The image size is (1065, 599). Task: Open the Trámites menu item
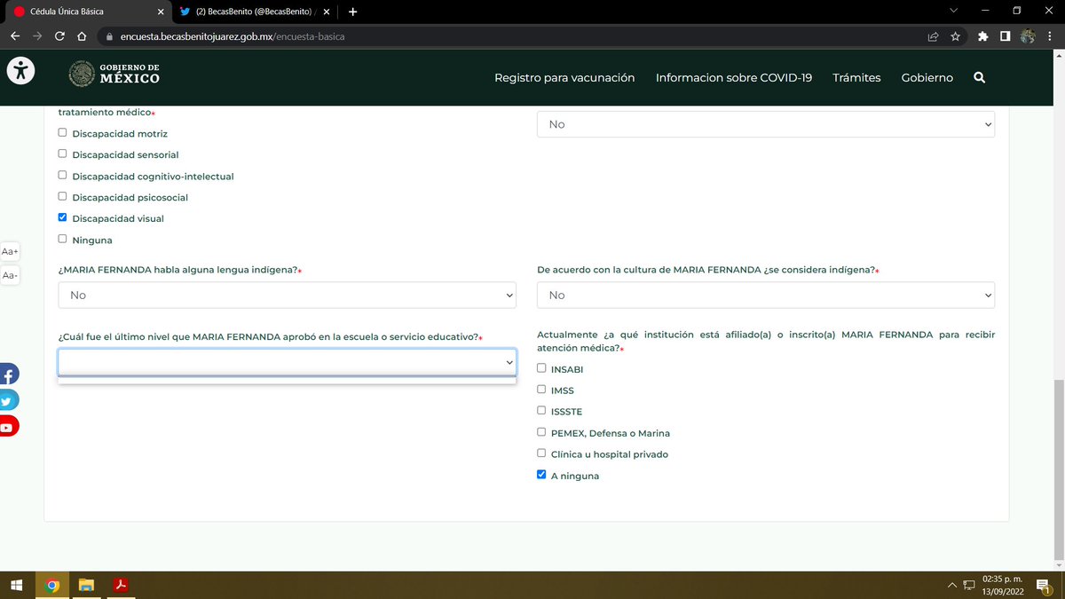(856, 78)
